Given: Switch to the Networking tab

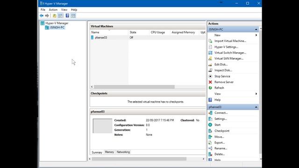Looking at the screenshot, I should (123, 152).
